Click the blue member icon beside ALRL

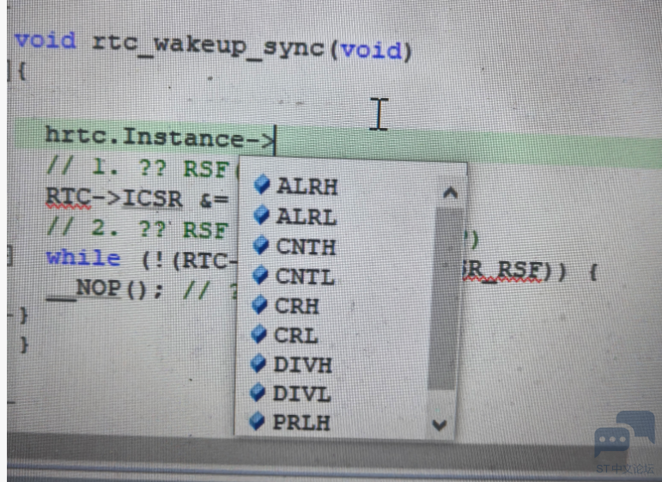263,215
